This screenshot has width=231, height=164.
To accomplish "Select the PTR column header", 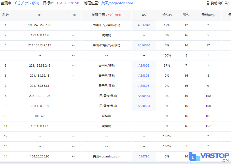I will point(73,15).
